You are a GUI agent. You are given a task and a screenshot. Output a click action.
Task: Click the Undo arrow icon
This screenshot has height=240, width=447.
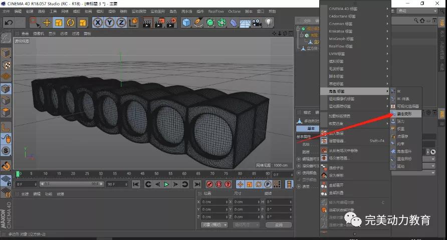coord(9,22)
